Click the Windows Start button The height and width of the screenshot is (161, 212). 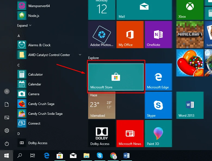[x=7, y=156]
